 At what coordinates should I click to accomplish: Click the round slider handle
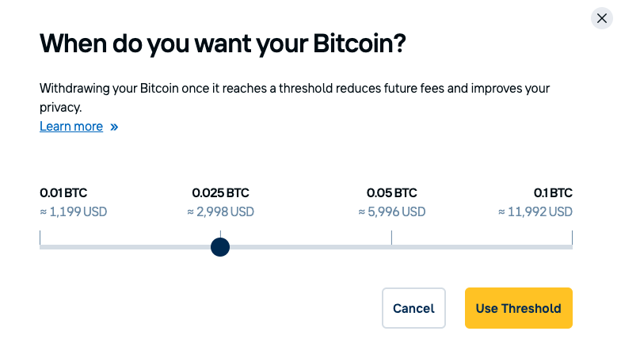(x=220, y=247)
